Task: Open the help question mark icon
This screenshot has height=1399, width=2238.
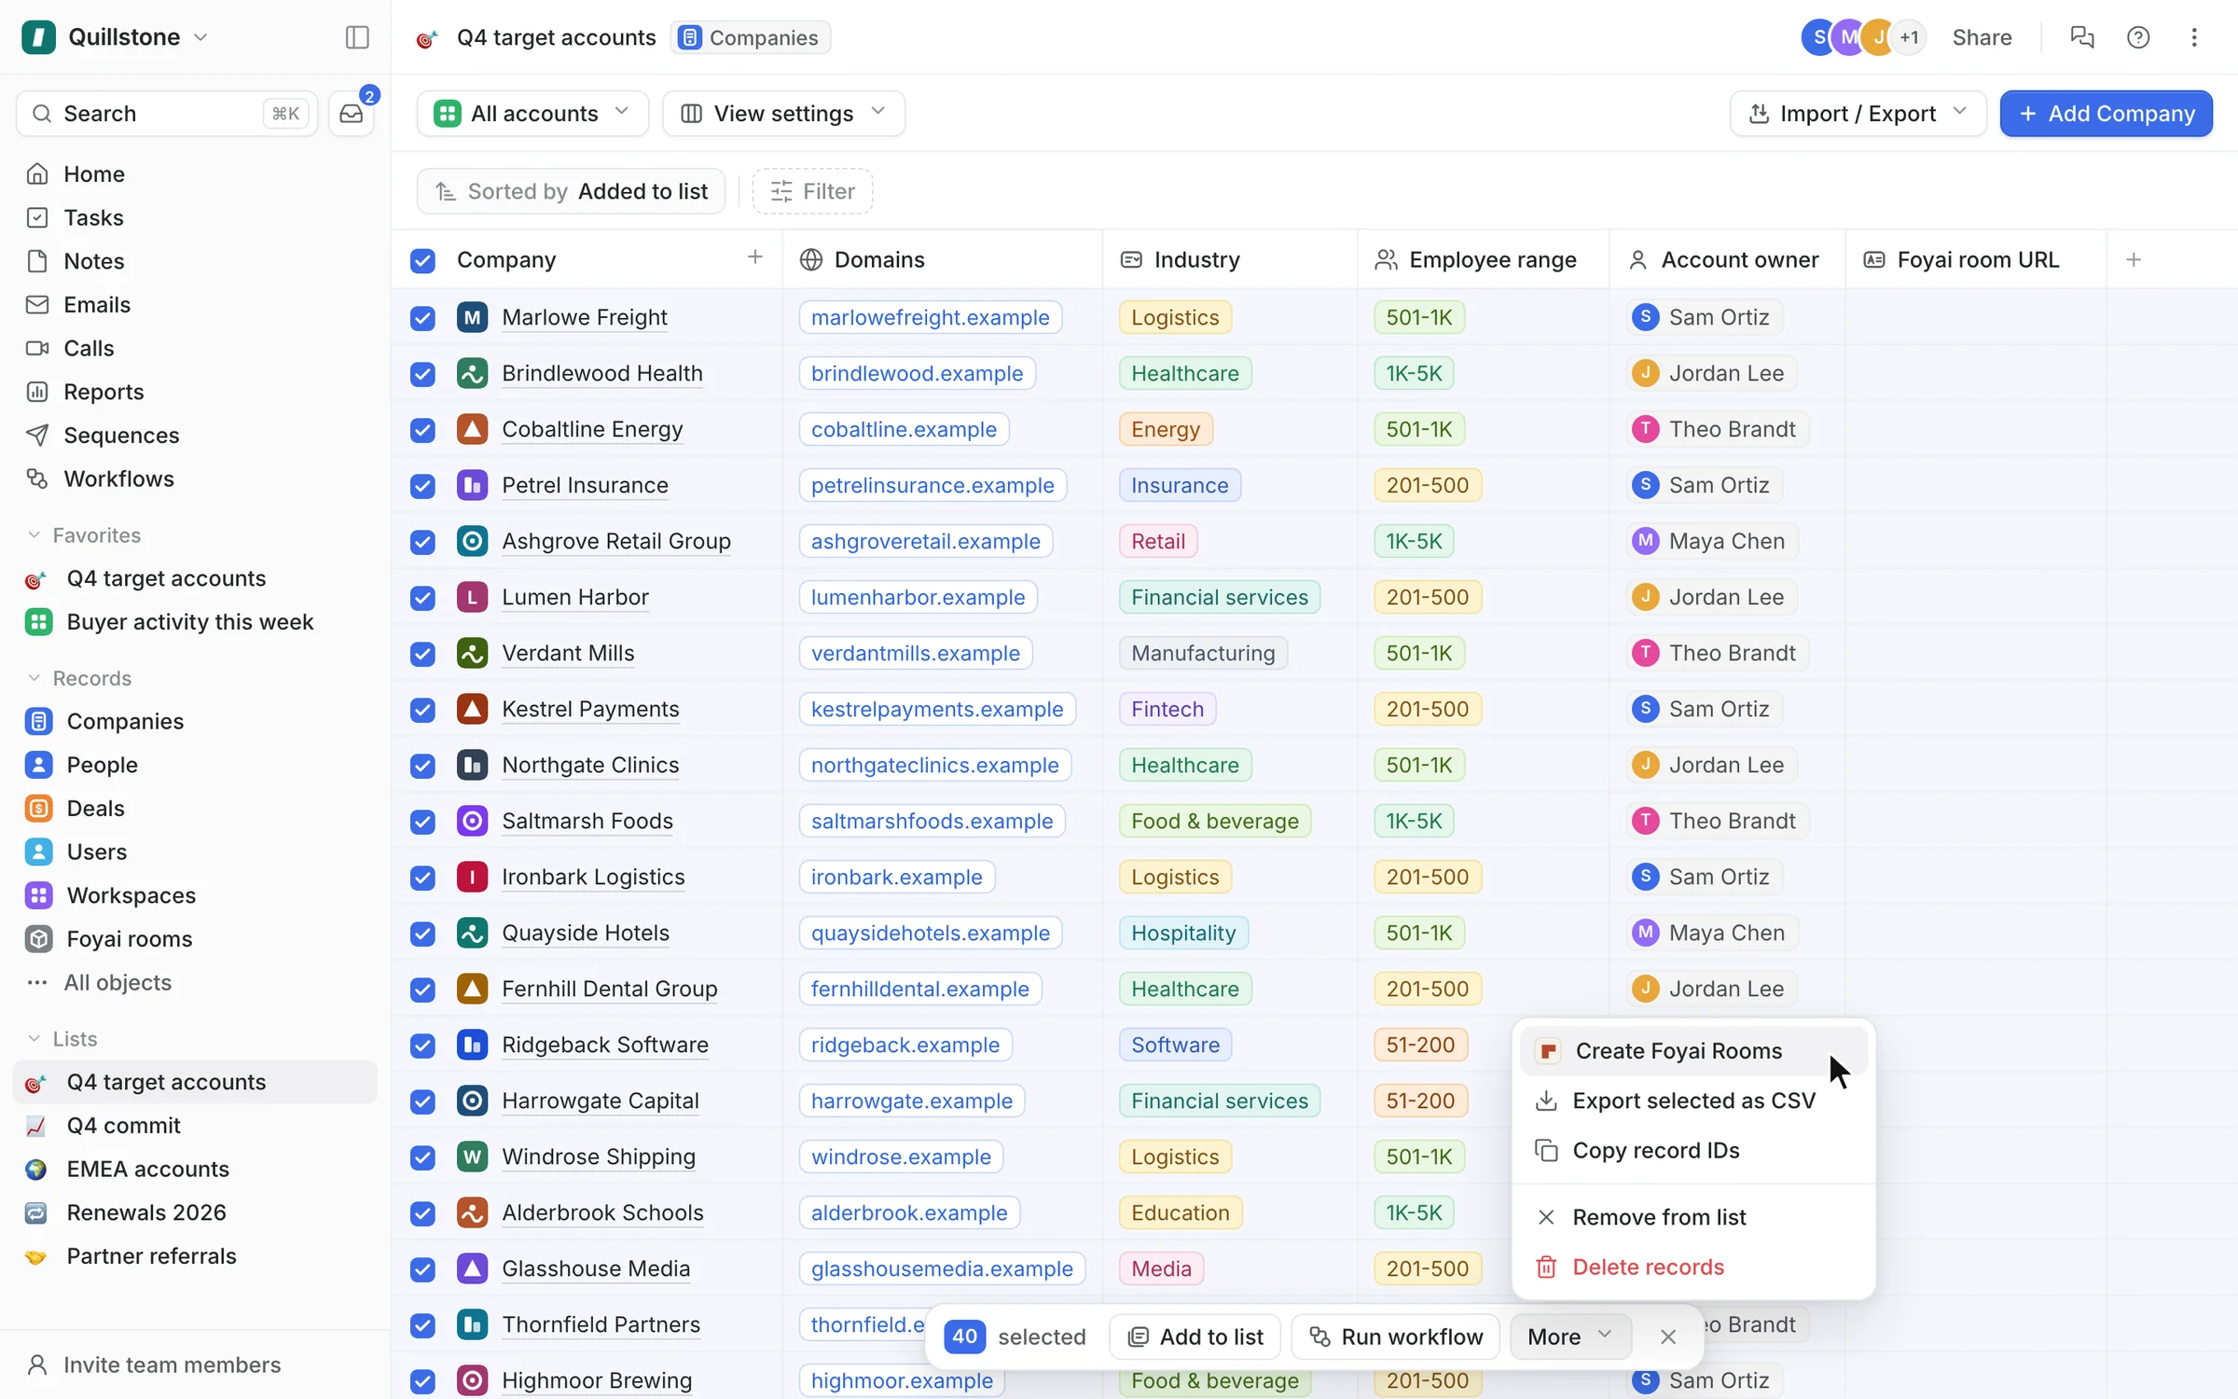Action: pyautogui.click(x=2137, y=37)
